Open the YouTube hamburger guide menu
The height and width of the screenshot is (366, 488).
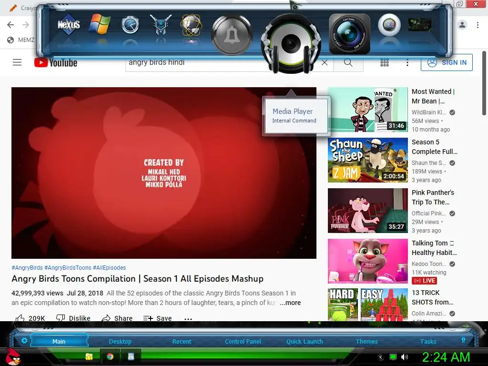17,62
